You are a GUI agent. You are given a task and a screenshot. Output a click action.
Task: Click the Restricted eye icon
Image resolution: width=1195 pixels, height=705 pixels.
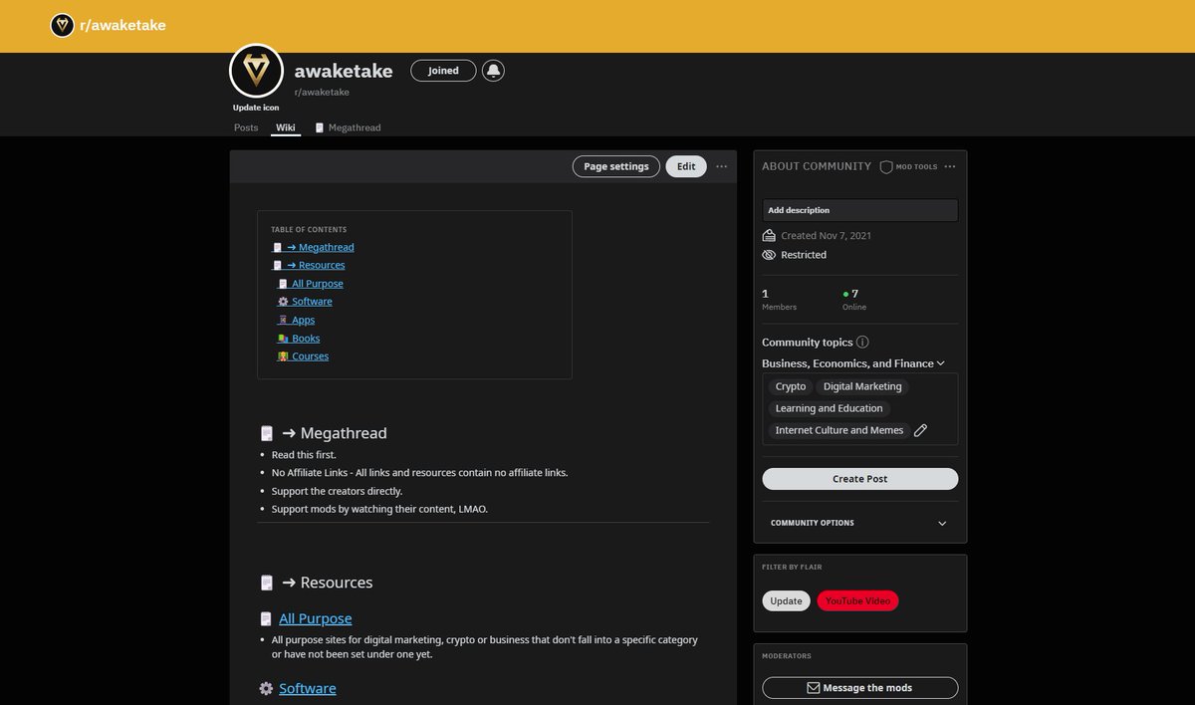tap(769, 255)
